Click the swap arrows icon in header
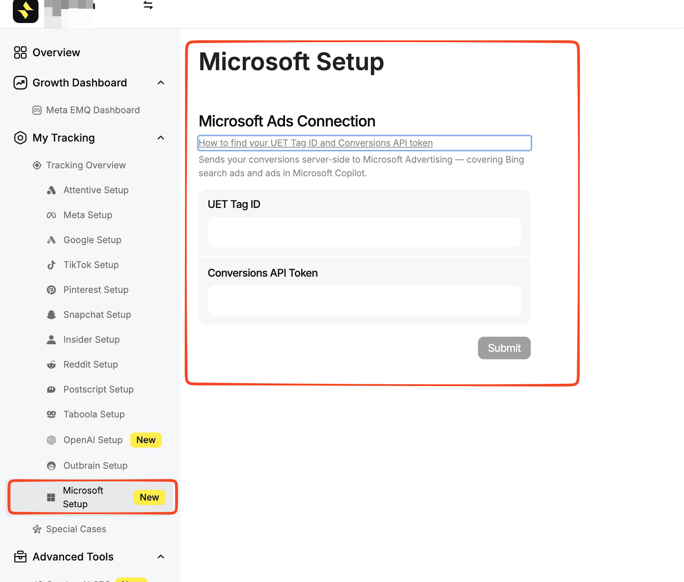This screenshot has width=684, height=582. click(x=148, y=5)
